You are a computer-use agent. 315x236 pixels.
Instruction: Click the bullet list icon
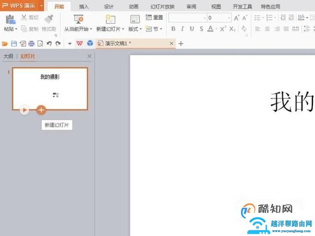tap(258, 18)
